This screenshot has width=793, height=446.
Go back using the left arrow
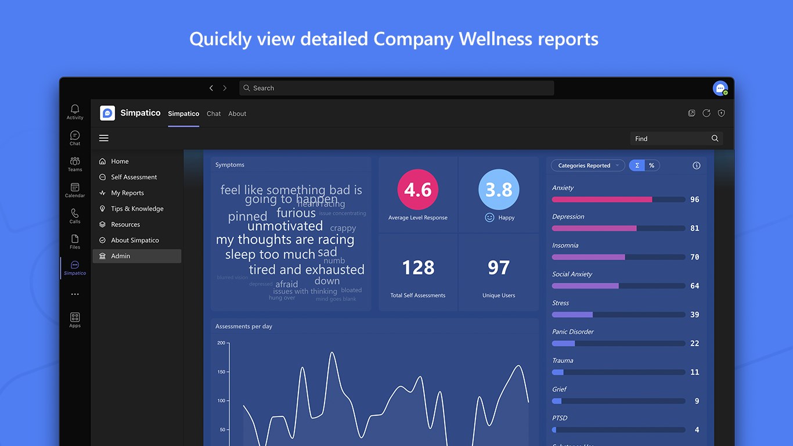point(211,88)
